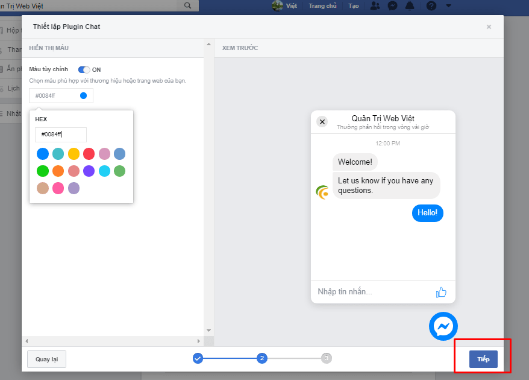Click the #0084ff color field above the picker

(61, 95)
